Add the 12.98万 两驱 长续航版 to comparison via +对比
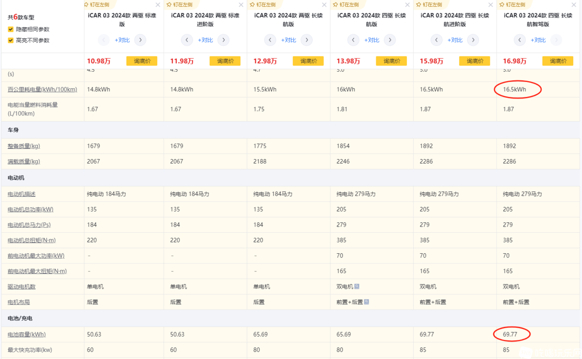 pos(288,40)
